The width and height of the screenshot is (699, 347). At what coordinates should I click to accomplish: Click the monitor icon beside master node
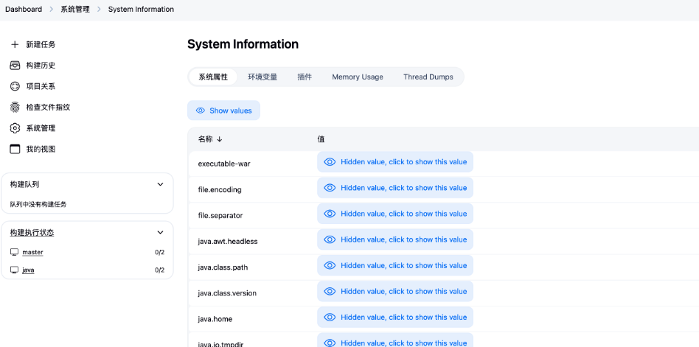pos(14,252)
